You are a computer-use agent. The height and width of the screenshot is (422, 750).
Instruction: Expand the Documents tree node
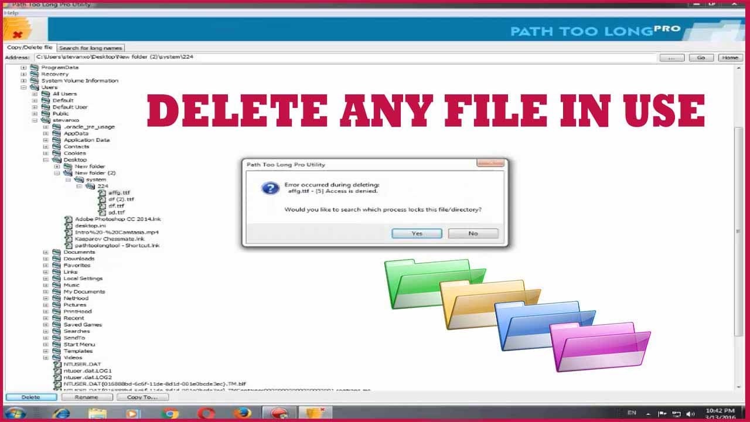(x=46, y=252)
